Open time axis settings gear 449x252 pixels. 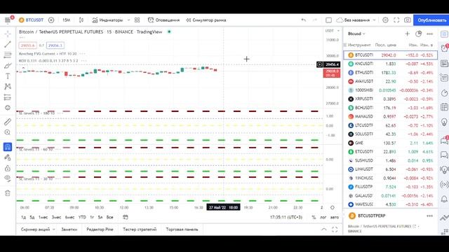[x=332, y=207]
